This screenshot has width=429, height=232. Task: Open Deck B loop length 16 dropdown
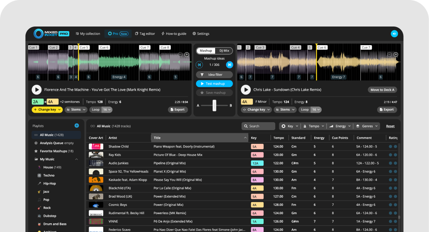pyautogui.click(x=316, y=110)
